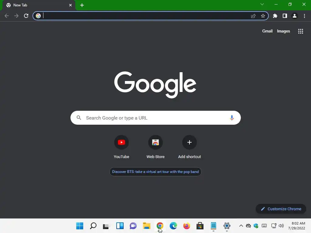Focus the Search Google or type a URL box
The height and width of the screenshot is (233, 311).
pos(155,118)
